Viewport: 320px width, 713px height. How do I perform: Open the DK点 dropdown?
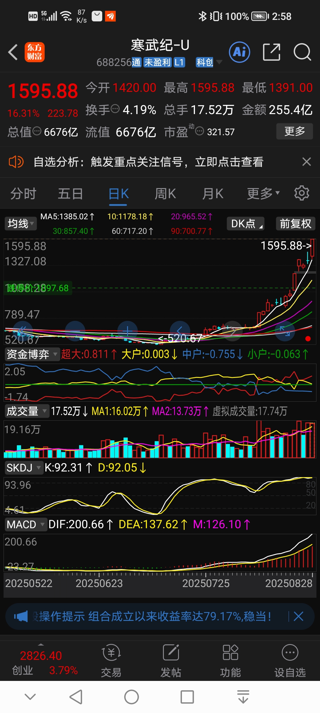pos(246,223)
